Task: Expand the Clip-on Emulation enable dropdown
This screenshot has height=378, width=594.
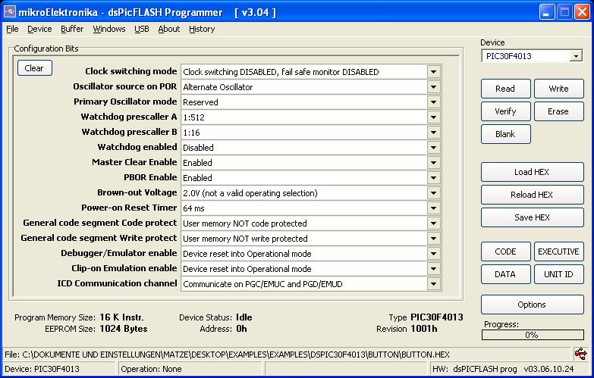Action: pyautogui.click(x=433, y=269)
